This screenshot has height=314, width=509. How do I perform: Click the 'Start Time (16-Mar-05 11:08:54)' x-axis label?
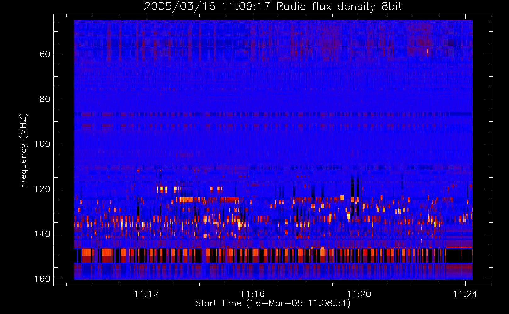click(x=273, y=303)
